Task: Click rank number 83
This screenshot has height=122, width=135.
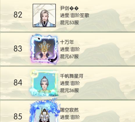Action: point(18,49)
